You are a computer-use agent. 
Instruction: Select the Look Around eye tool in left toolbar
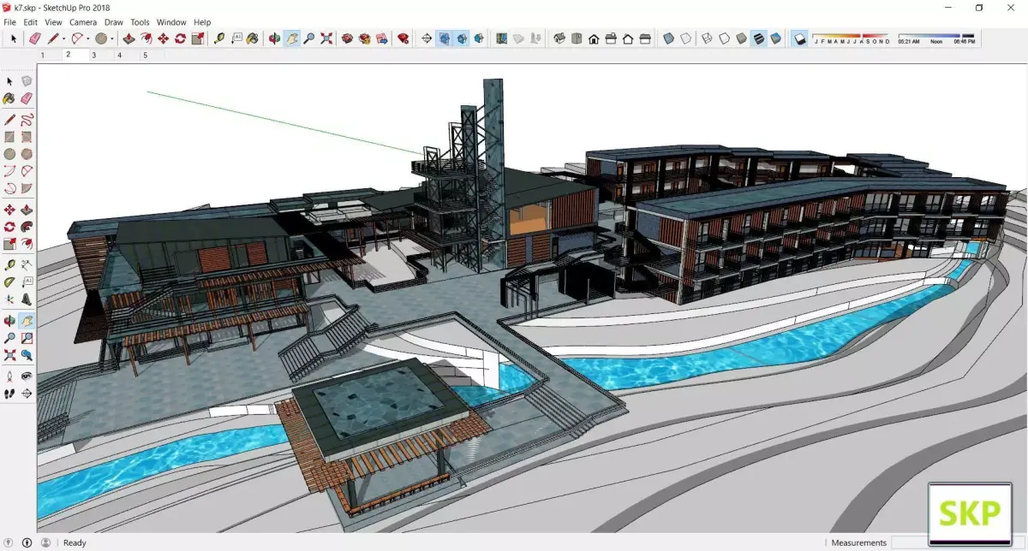27,376
